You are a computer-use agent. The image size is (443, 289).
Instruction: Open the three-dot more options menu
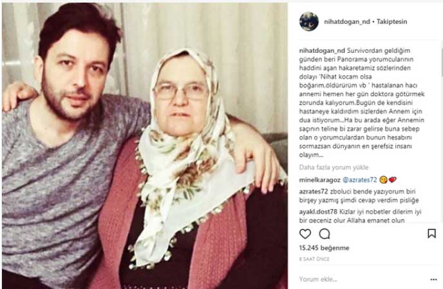(x=434, y=280)
